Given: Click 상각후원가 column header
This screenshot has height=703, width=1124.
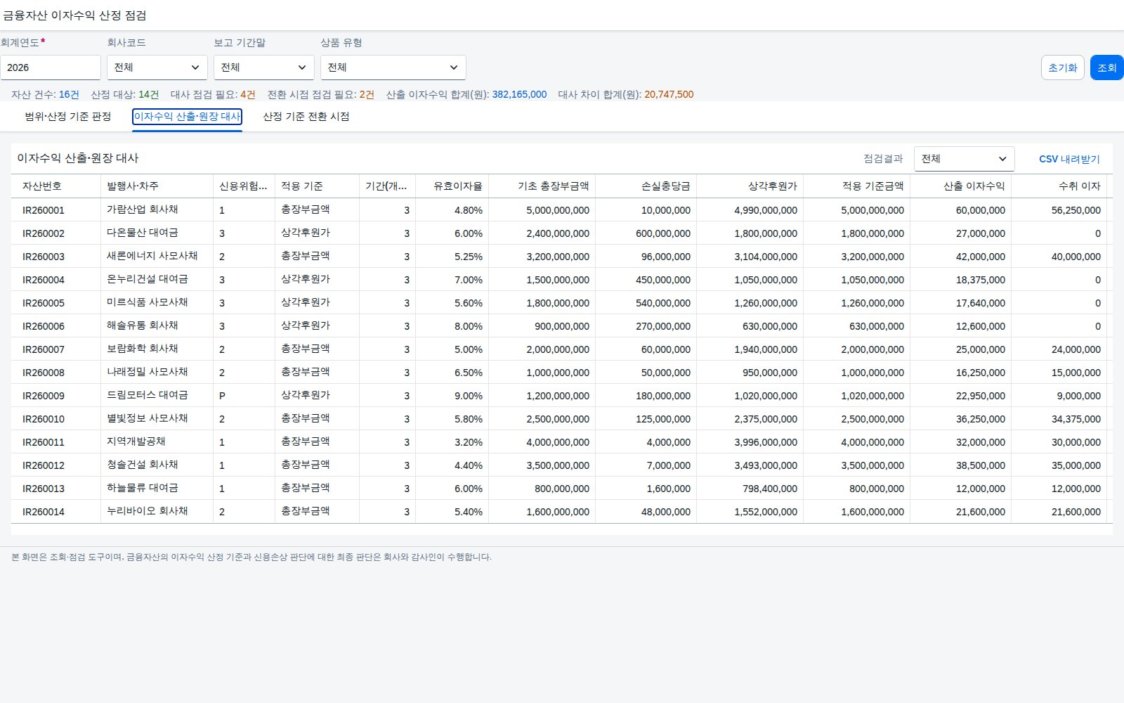Looking at the screenshot, I should tap(750, 186).
